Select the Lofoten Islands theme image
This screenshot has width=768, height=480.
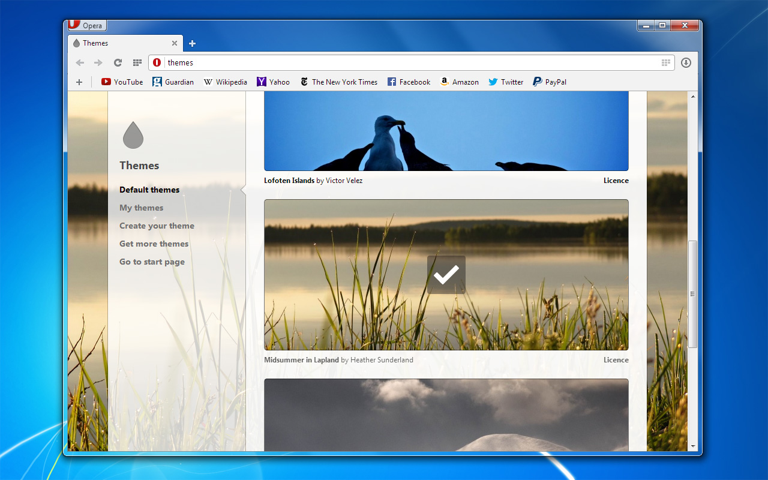tap(446, 132)
